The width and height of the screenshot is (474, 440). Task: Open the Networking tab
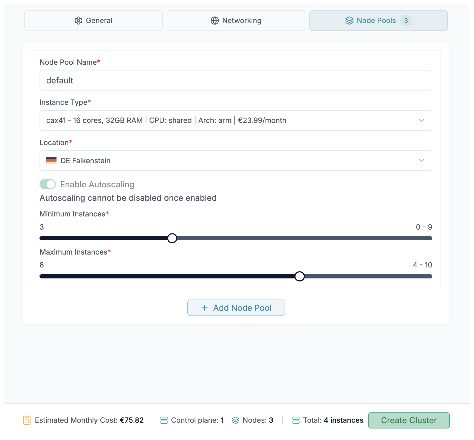[236, 21]
